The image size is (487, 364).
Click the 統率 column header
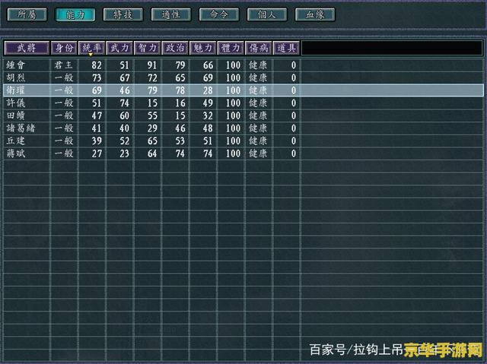[x=91, y=48]
